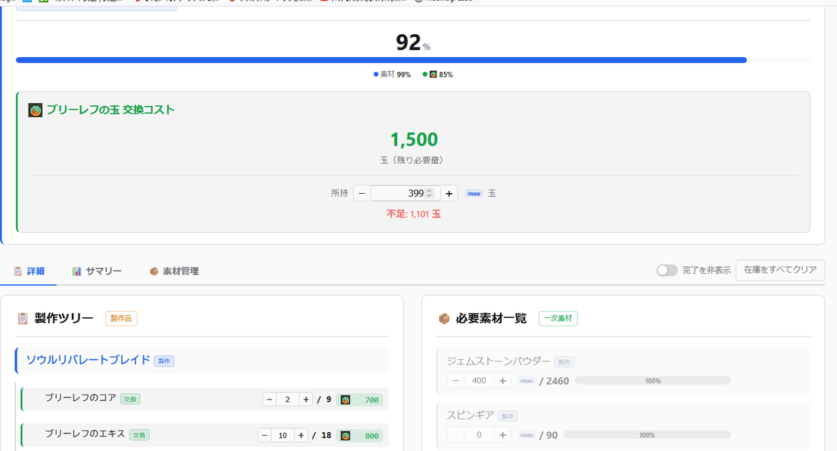The height and width of the screenshot is (451, 837).
Task: Click the / 2460 required amount text
Action: tap(554, 381)
